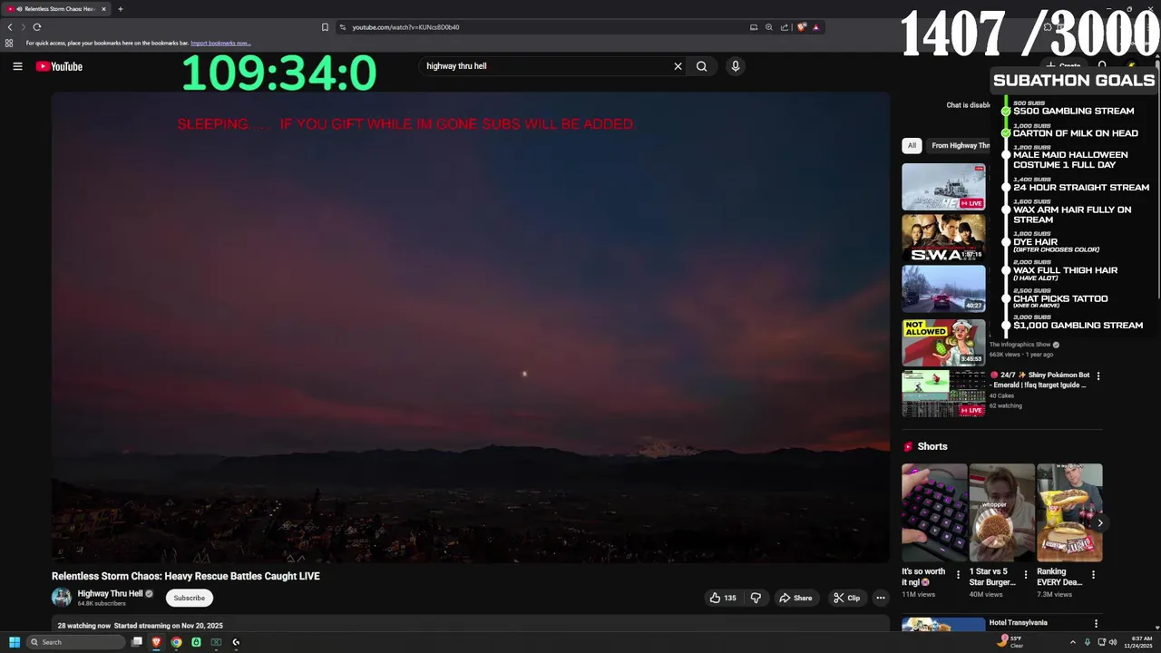Viewport: 1161px width, 653px height.
Task: Open the NOT ALLOWED video thumbnail
Action: (943, 342)
